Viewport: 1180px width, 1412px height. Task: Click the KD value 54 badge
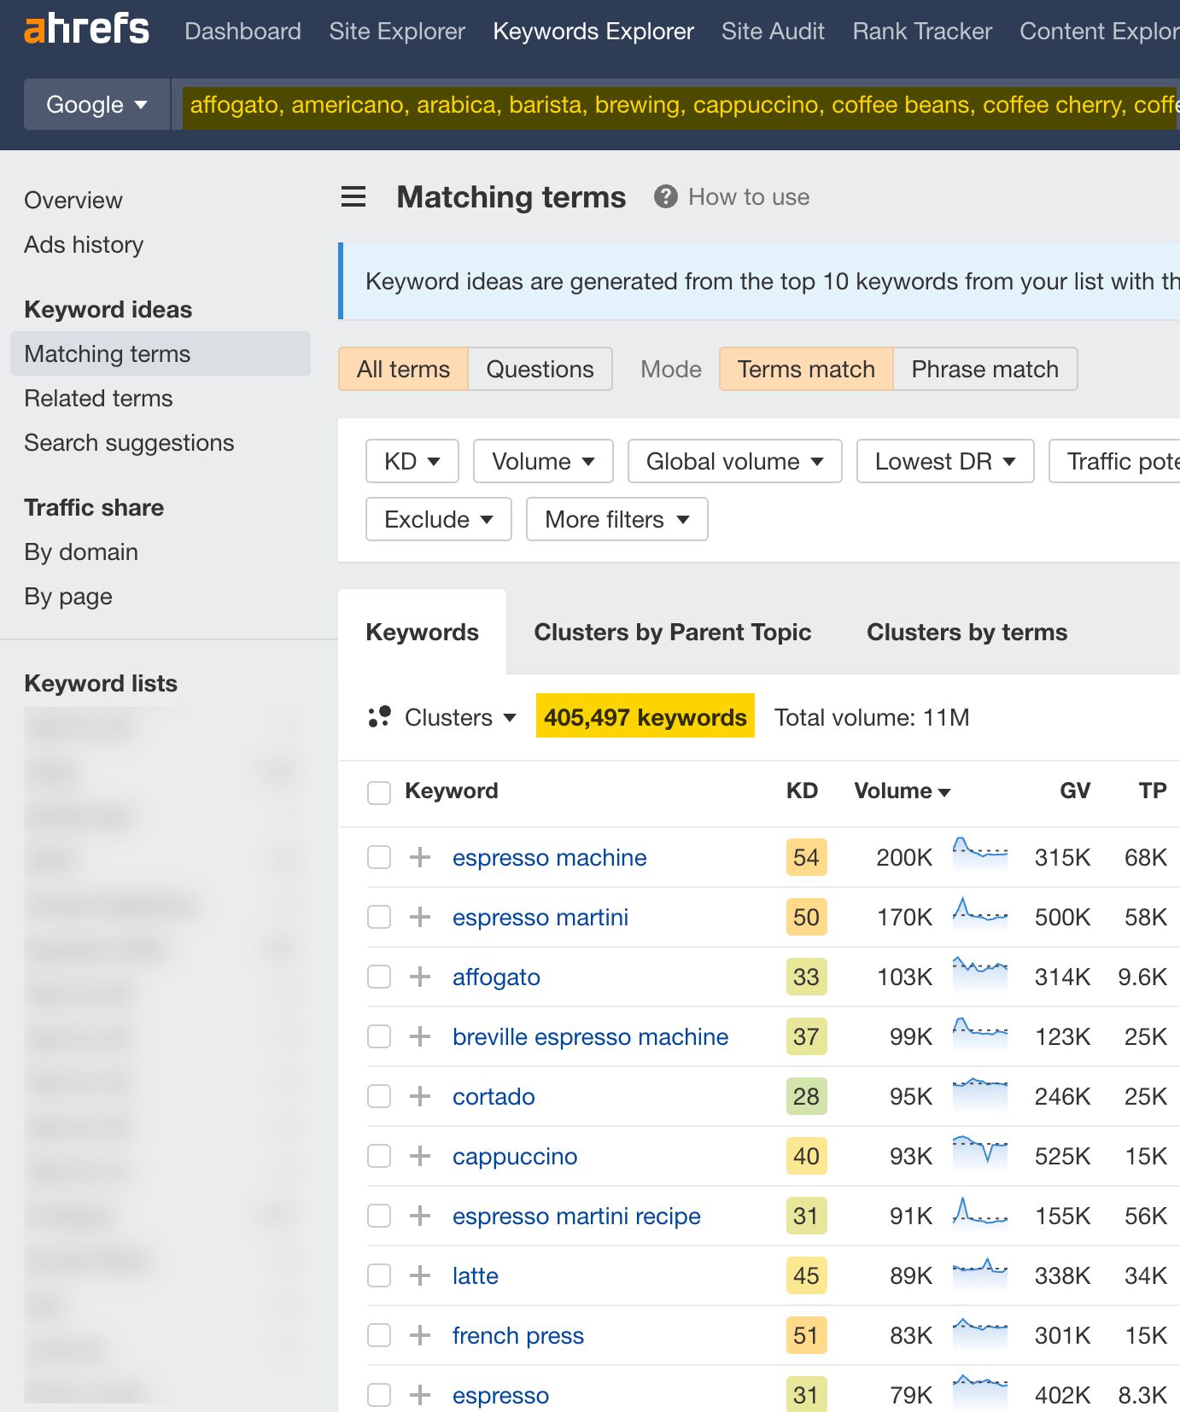pos(806,857)
